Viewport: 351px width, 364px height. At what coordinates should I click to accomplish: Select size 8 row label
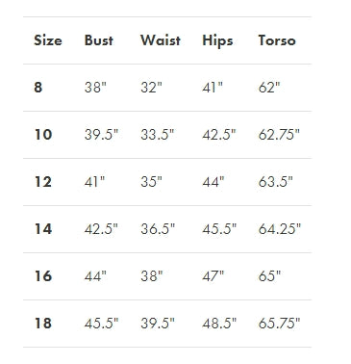(x=38, y=88)
